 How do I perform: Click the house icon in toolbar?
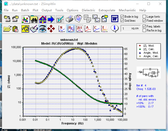(x=42, y=19)
